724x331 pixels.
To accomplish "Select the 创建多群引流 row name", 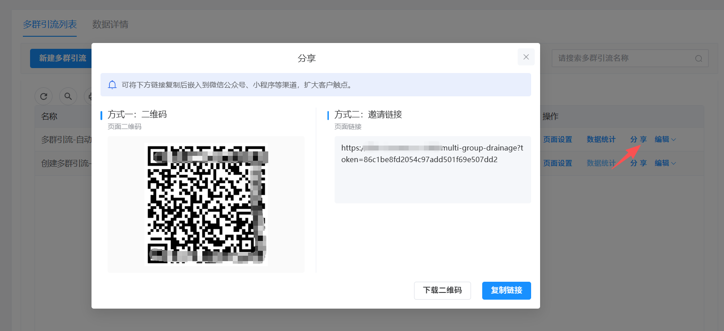I will pos(66,163).
